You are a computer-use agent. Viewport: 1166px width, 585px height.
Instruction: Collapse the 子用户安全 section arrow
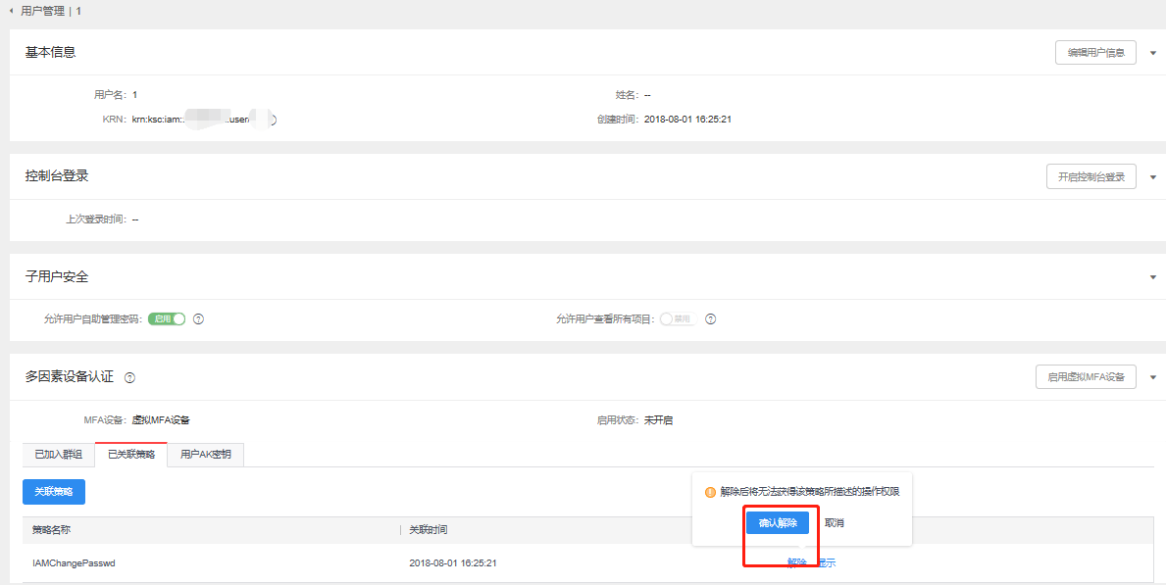(x=1152, y=277)
